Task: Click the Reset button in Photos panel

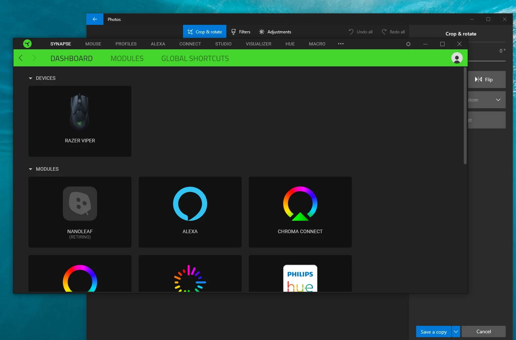Action: pyautogui.click(x=487, y=120)
